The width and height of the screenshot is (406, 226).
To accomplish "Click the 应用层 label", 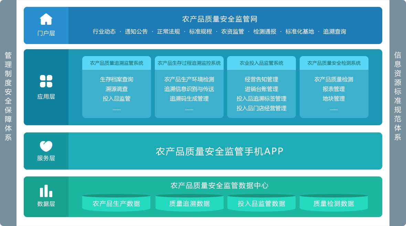I will [46, 97].
